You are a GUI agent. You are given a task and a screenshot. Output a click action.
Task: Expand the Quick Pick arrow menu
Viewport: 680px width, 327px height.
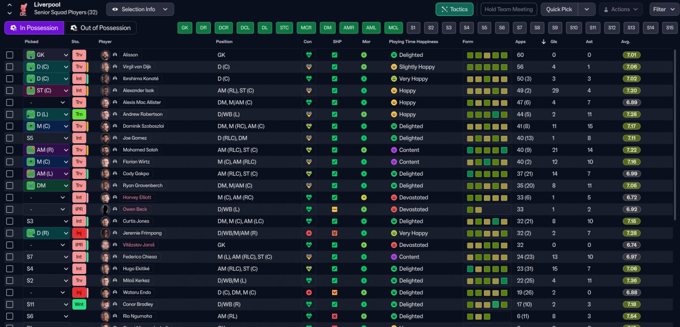[x=586, y=9]
